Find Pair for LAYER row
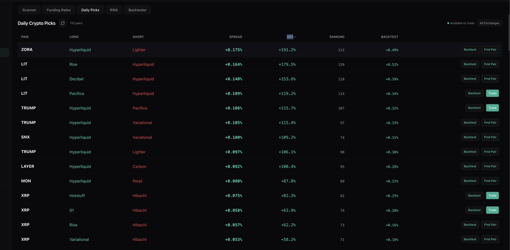 490,166
